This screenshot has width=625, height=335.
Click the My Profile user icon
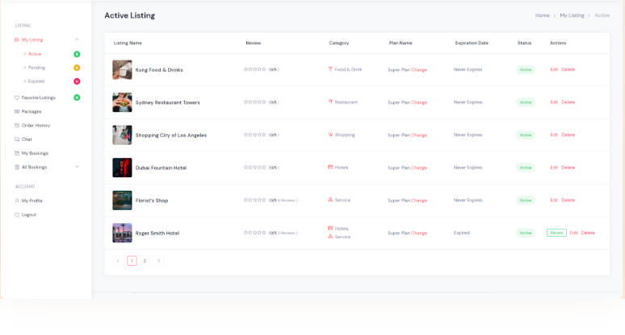pos(17,201)
